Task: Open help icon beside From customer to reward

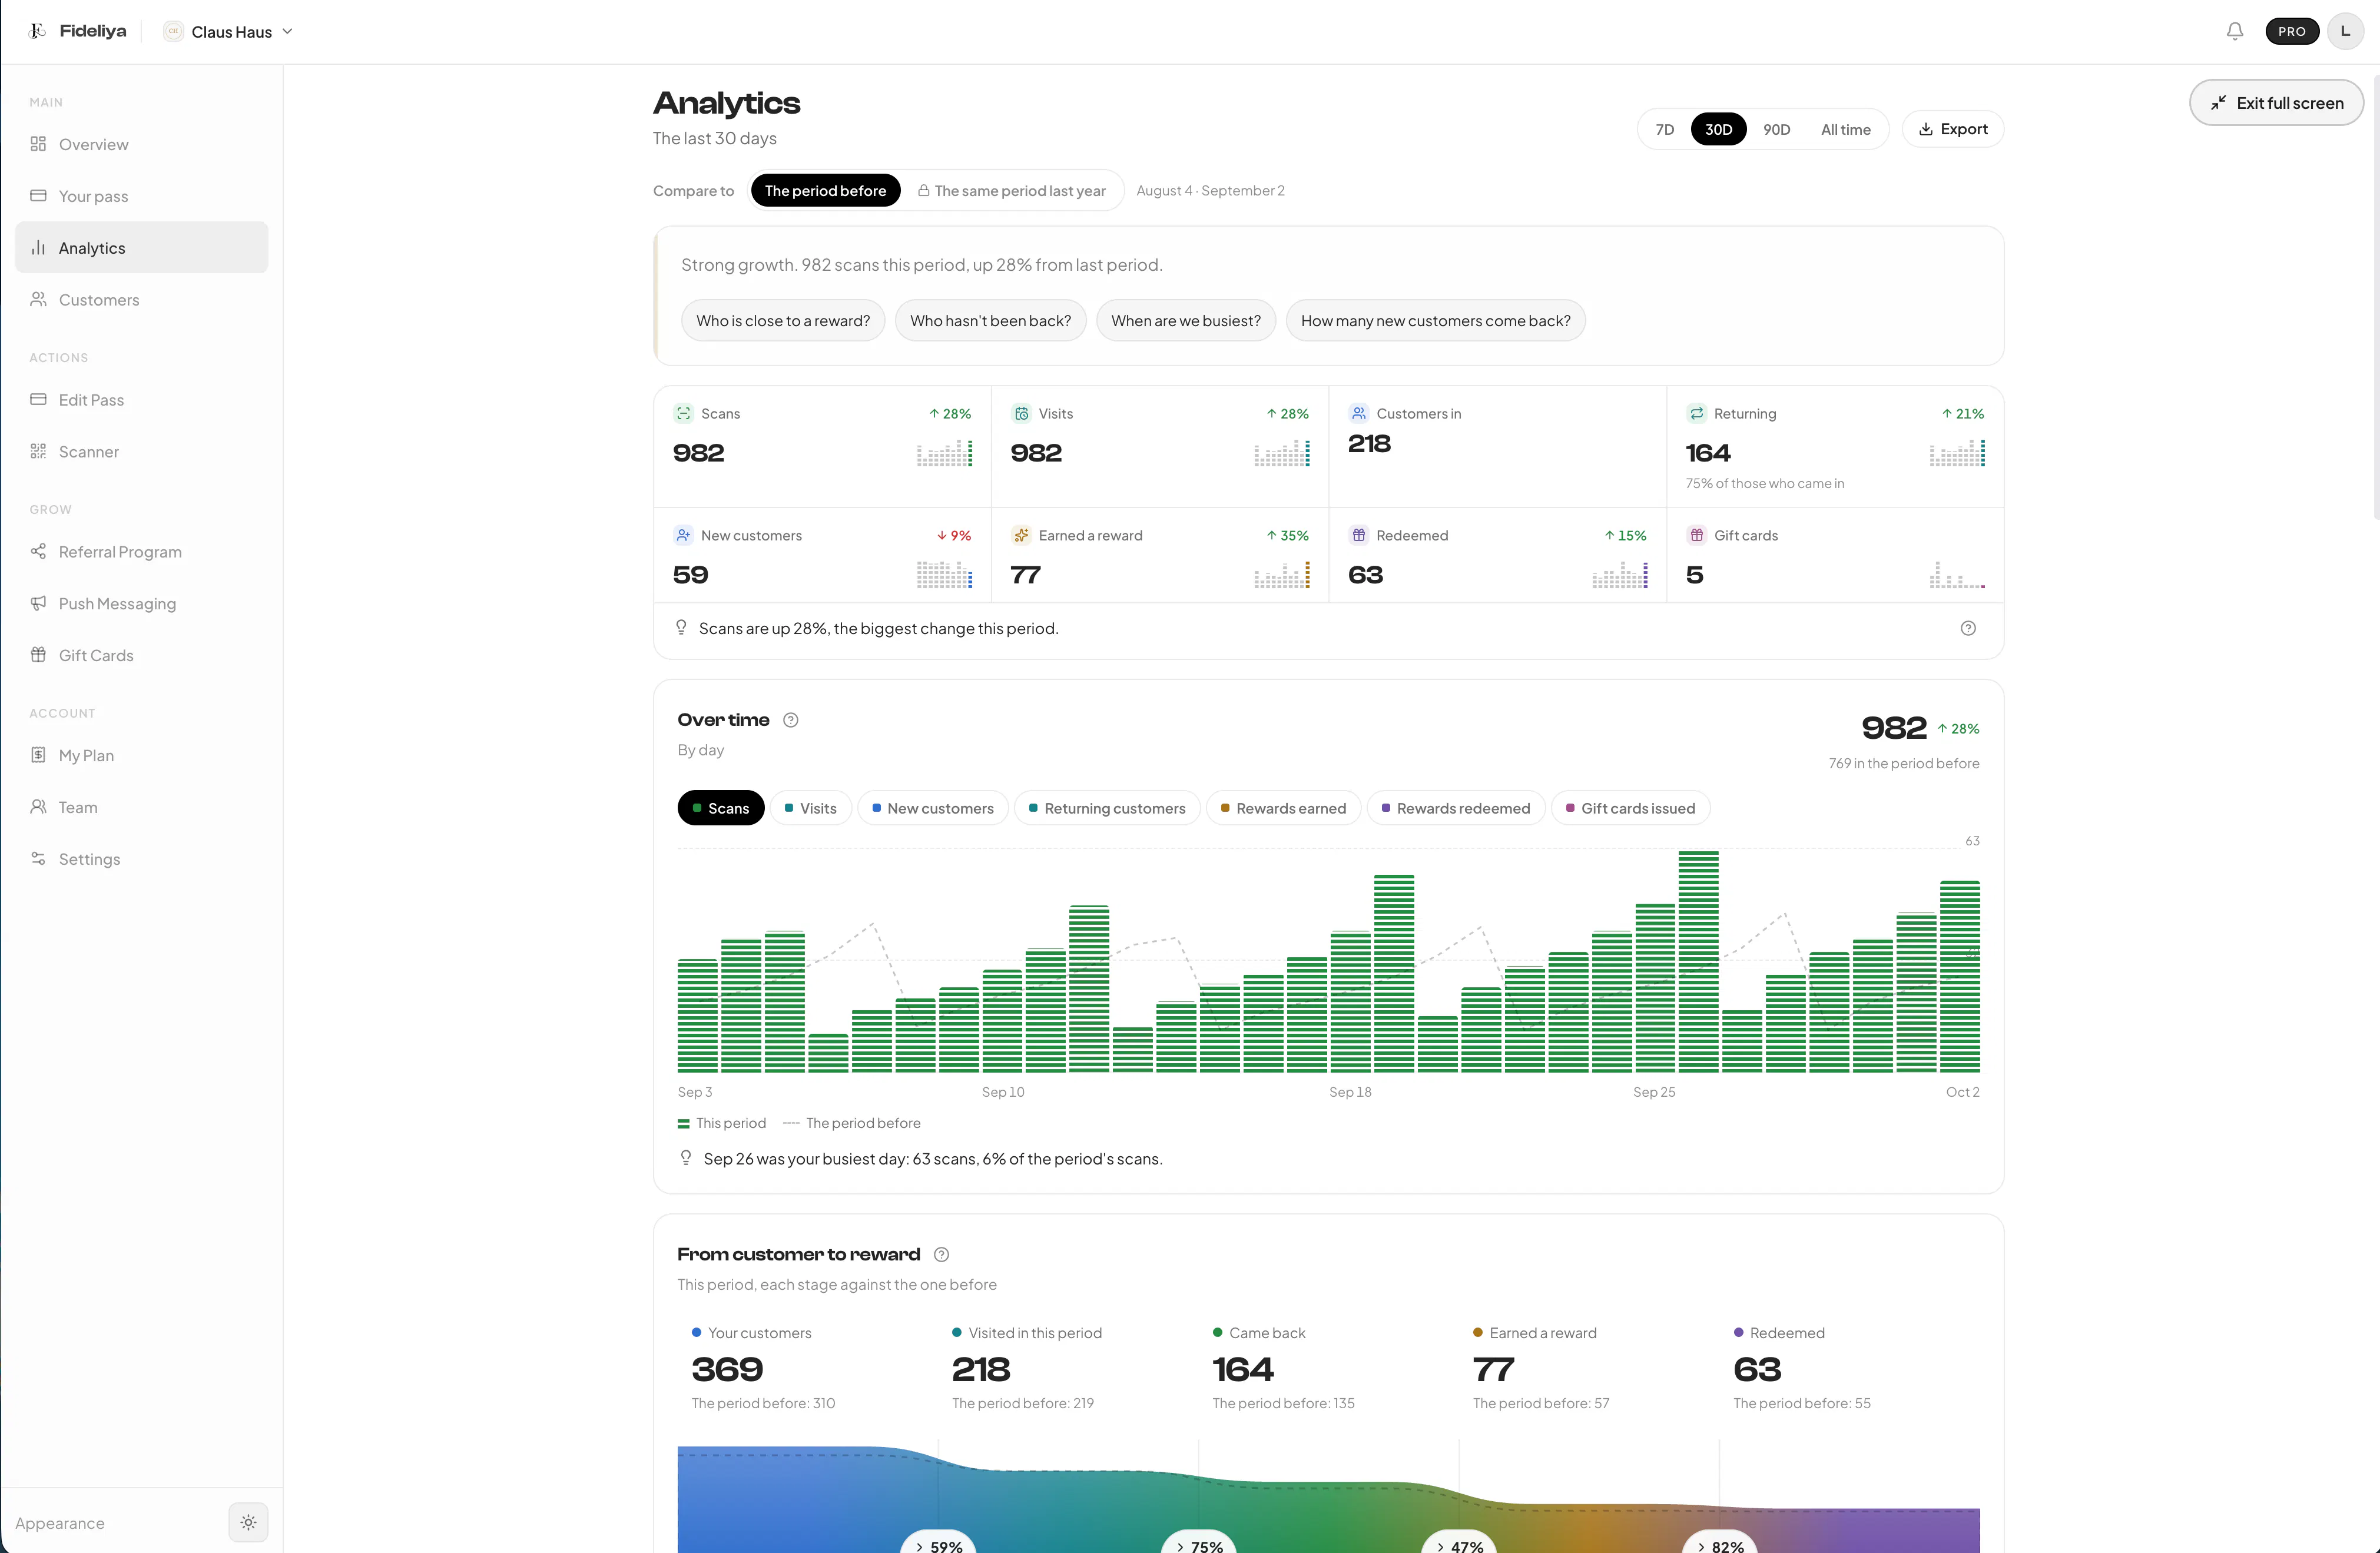Action: (941, 1254)
